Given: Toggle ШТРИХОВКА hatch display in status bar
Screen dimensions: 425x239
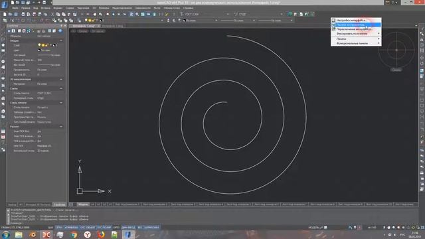Looking at the screenshot, I should pyautogui.click(x=151, y=227).
